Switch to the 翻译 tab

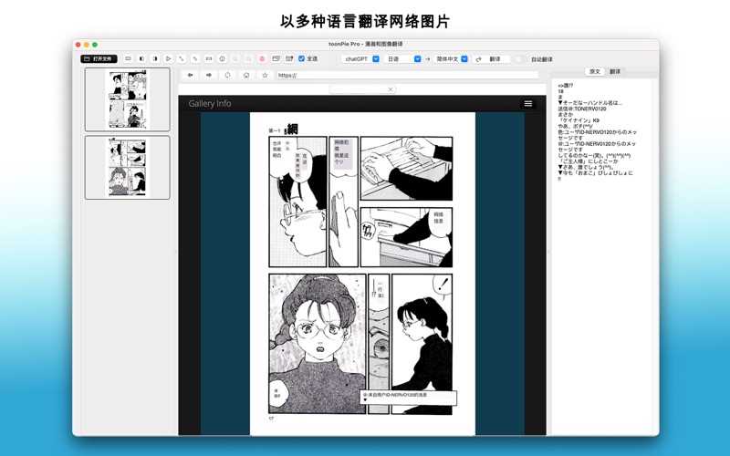[615, 71]
